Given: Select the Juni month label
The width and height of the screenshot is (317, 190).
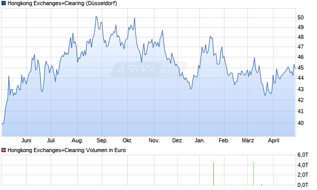Looking at the screenshot, I should point(26,140).
